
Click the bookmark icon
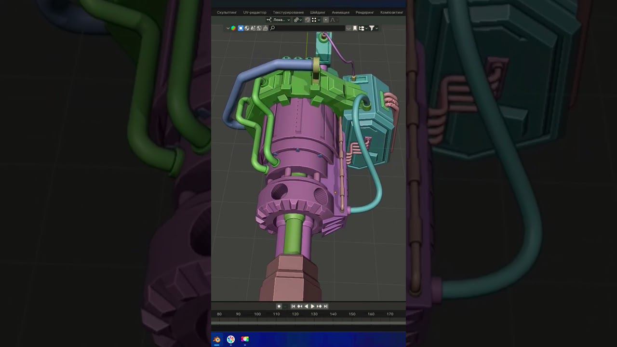[355, 28]
